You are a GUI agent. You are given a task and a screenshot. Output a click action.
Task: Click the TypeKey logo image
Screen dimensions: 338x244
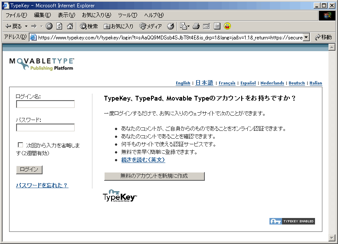click(120, 195)
